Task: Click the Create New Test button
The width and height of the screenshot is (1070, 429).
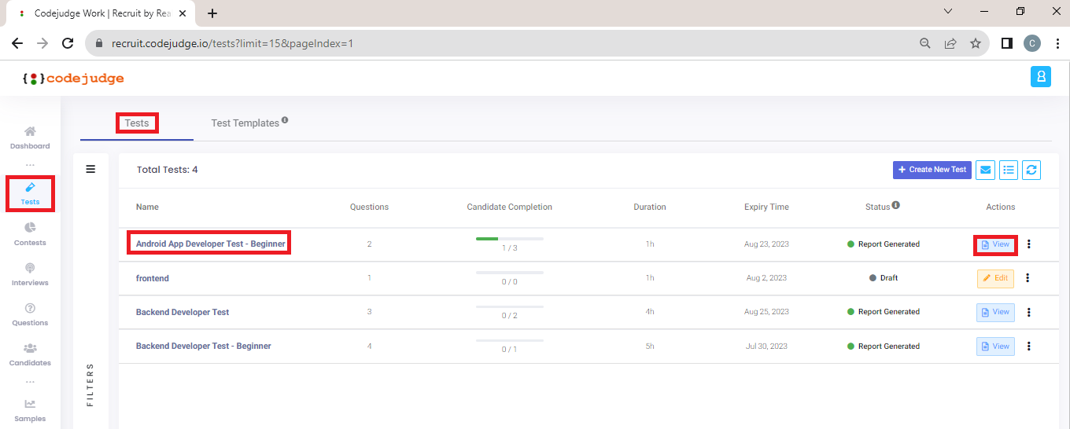Action: 932,170
